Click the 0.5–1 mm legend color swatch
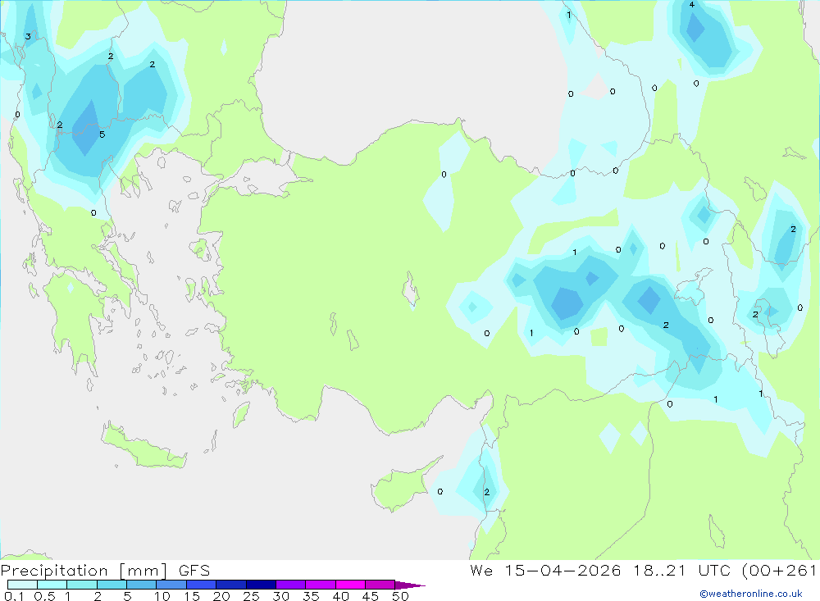The height and width of the screenshot is (601, 820). coord(52,585)
